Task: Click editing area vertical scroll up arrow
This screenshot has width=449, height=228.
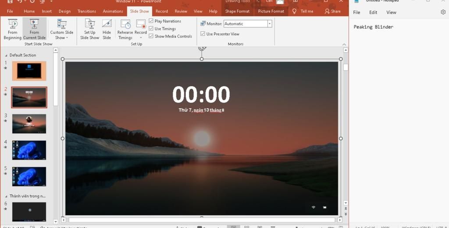Action: coord(346,50)
